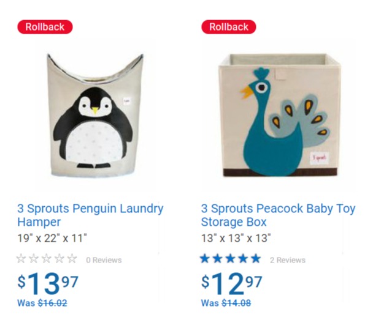Open 3 Sprouts Peacock Baby Toy Storage Box link
365x320 pixels.
(x=278, y=215)
